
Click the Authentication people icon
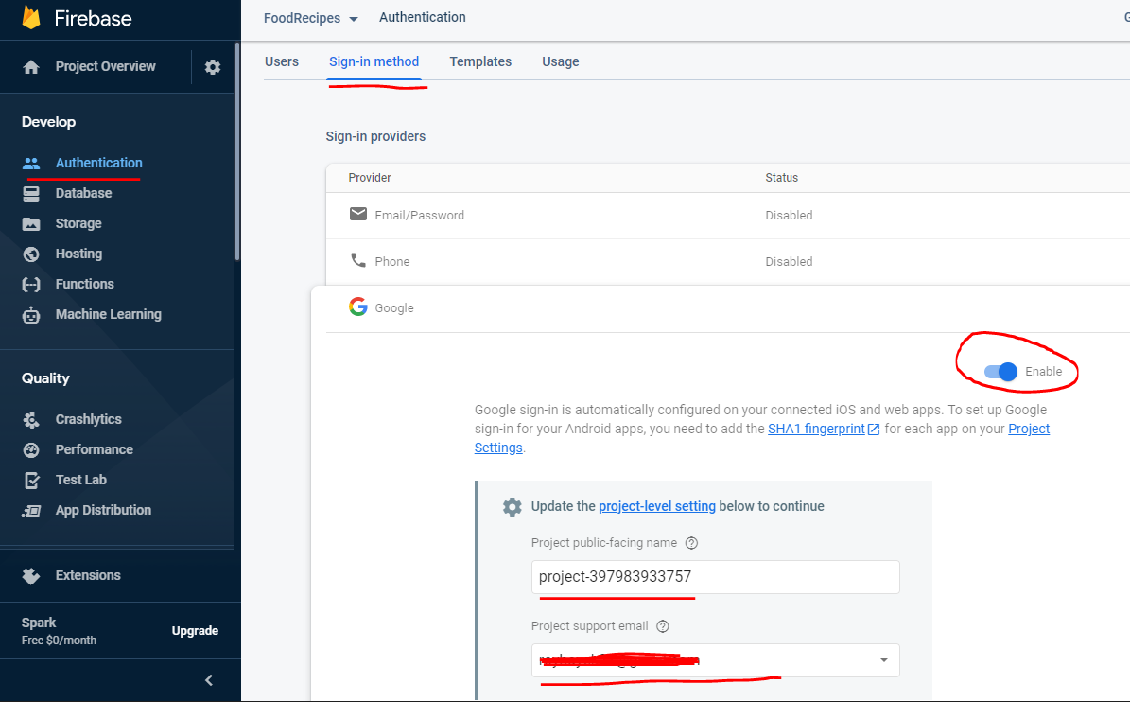[x=31, y=163]
